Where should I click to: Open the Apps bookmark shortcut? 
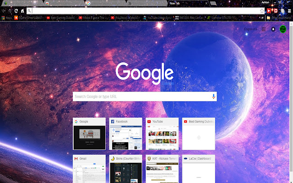[x=6, y=18]
